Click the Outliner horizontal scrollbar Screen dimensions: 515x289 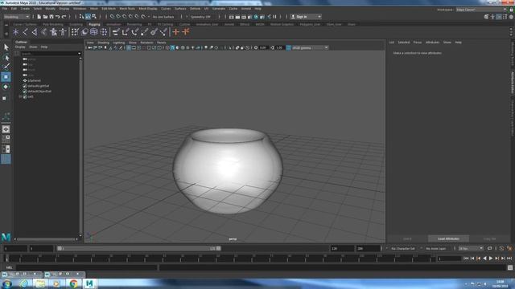47,239
